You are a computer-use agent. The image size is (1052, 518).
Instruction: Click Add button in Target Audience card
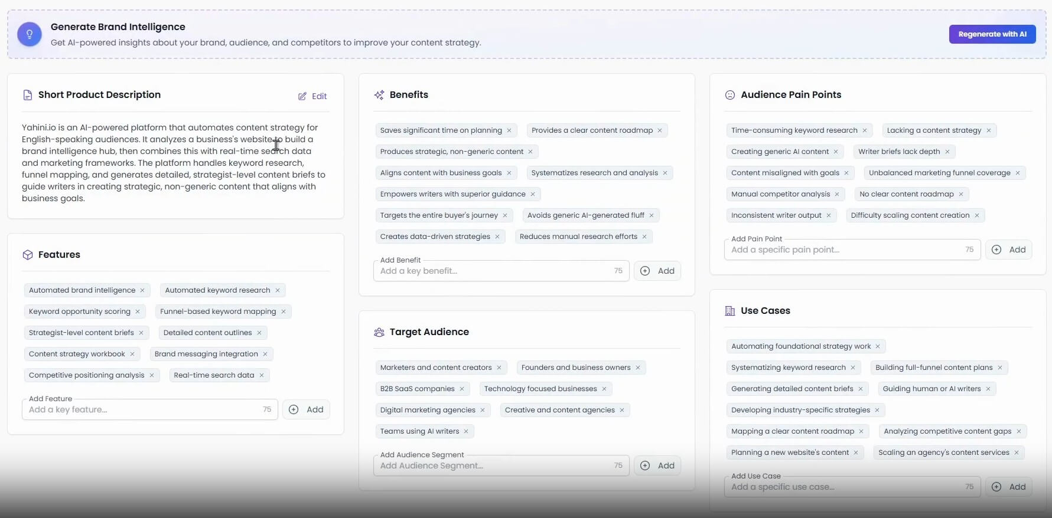(x=657, y=465)
